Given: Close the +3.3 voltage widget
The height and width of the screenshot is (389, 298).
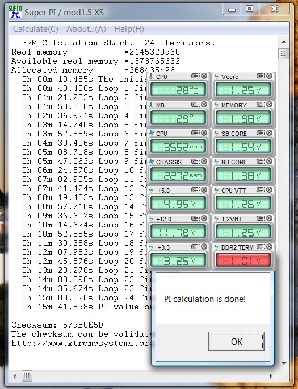Looking at the screenshot, I should (204, 247).
